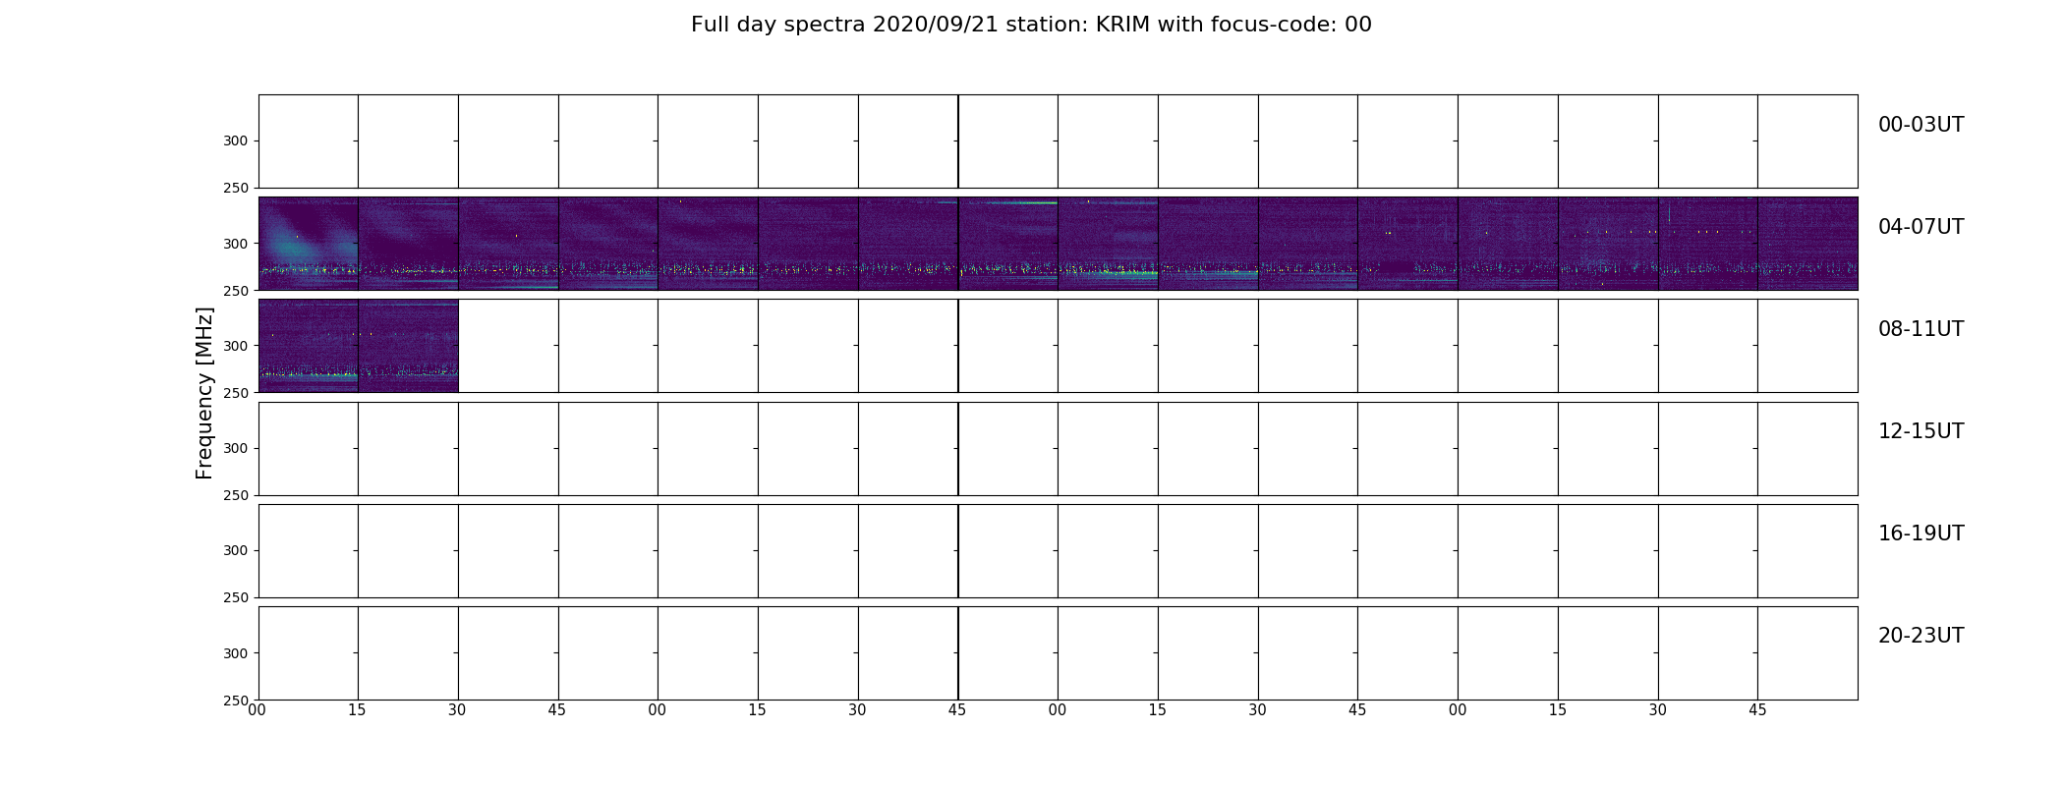Click the plot title mentioning station KRIM

pyautogui.click(x=1031, y=25)
